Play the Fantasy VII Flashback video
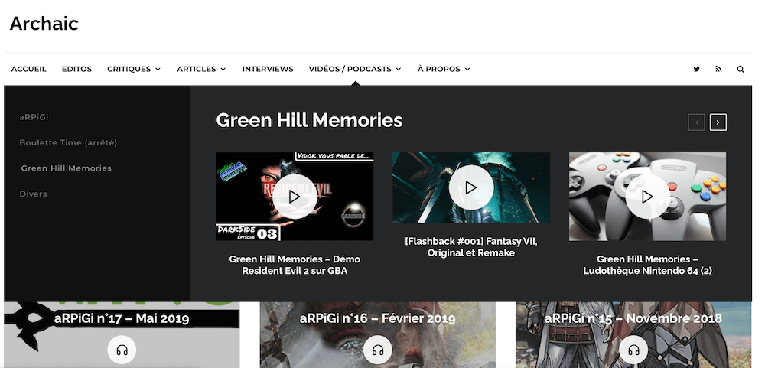 click(470, 187)
